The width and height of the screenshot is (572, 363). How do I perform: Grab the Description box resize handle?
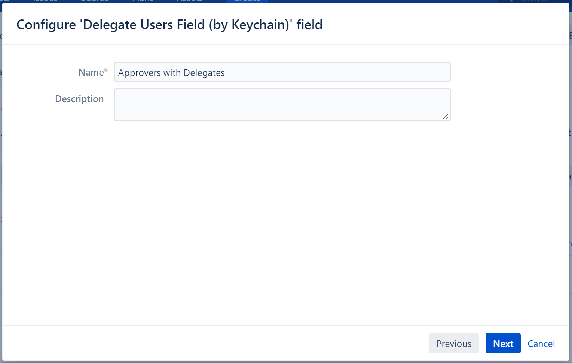coord(446,117)
